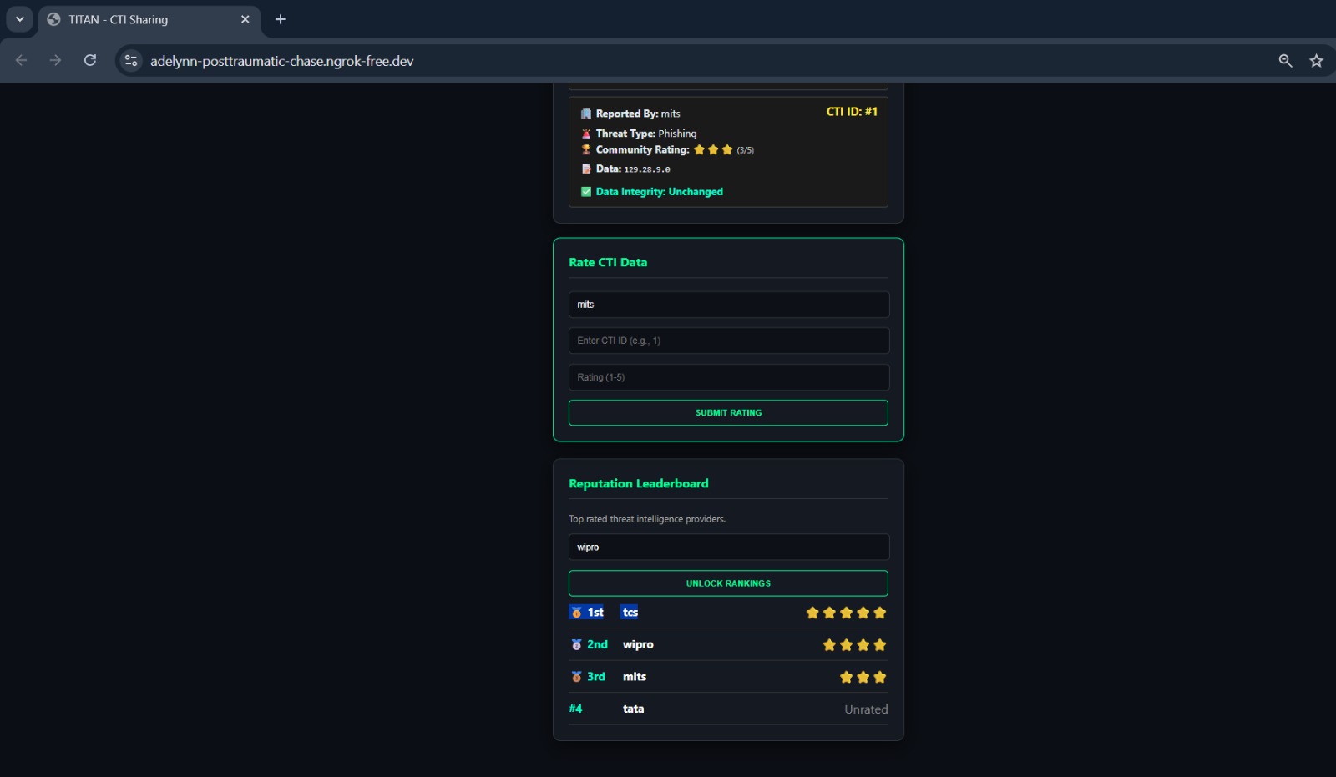Bookmark this page with the star icon
The width and height of the screenshot is (1336, 777).
pyautogui.click(x=1316, y=60)
